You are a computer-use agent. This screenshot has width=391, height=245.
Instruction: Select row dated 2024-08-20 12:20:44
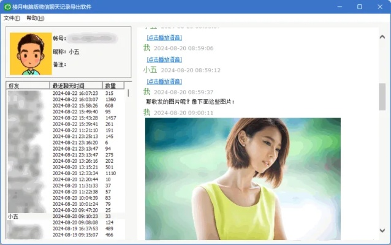[66, 179]
